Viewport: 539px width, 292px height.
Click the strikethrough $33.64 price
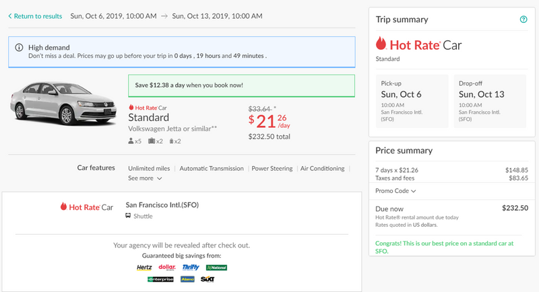(x=260, y=109)
